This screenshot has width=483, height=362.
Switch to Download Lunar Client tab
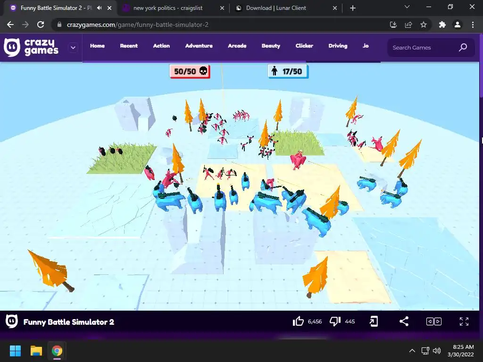276,8
